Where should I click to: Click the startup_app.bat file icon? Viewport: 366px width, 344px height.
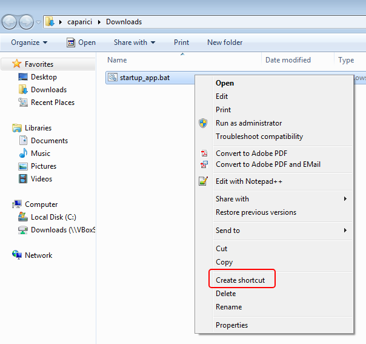(x=113, y=77)
